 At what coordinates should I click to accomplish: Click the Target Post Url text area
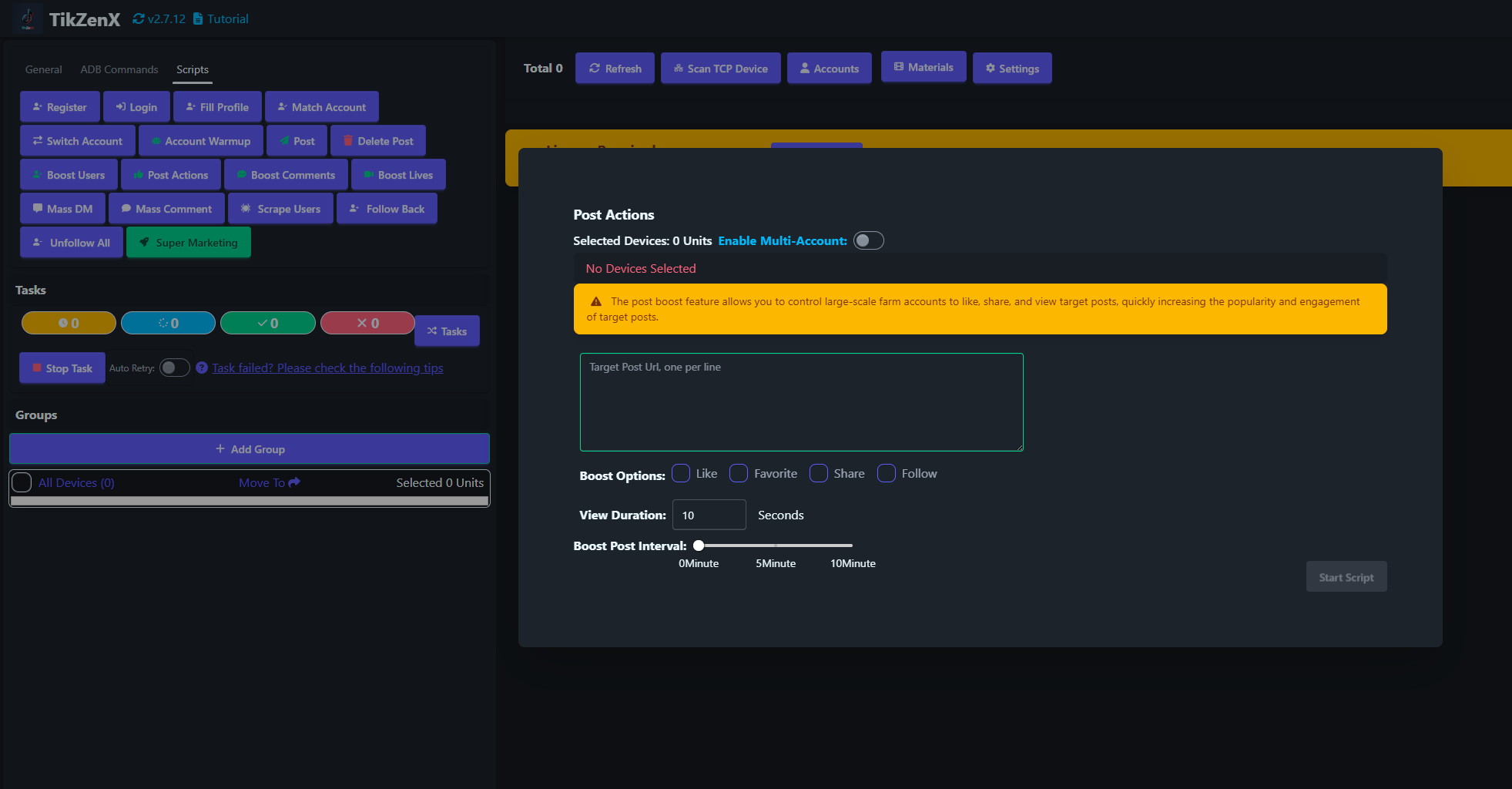tap(801, 402)
